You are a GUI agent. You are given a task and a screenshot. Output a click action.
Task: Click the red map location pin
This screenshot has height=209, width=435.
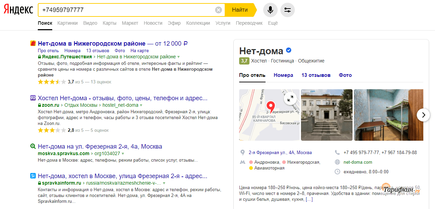click(271, 107)
